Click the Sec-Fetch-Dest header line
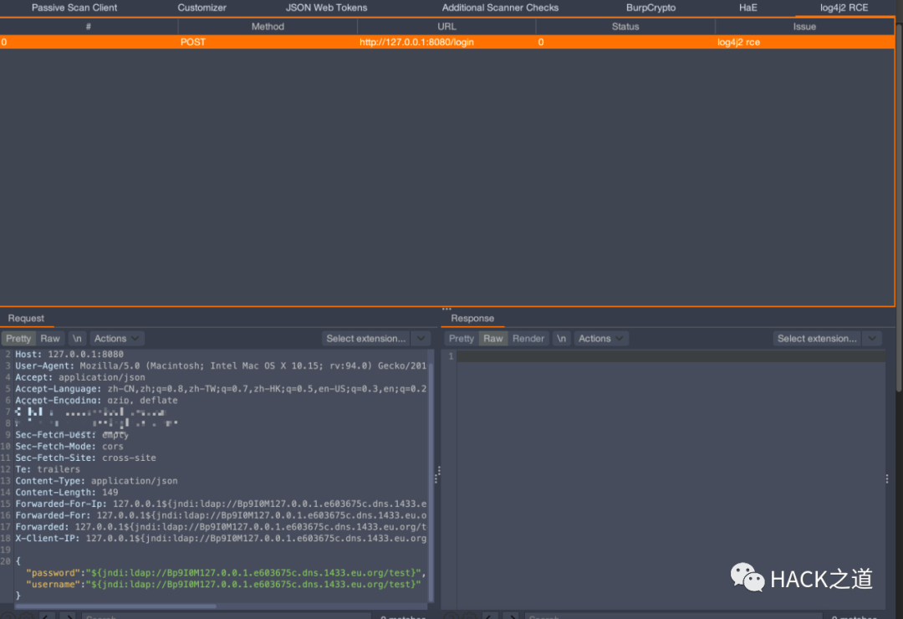Viewport: 903px width, 619px height. pos(72,435)
